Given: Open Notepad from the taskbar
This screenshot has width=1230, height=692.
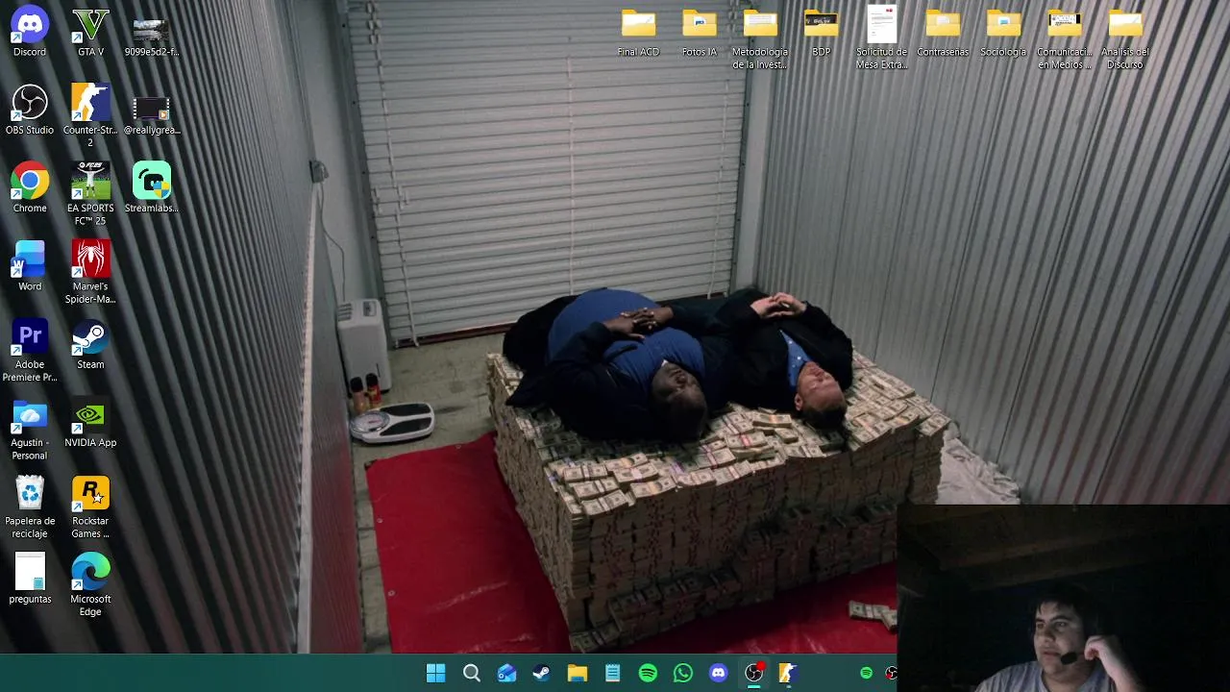Looking at the screenshot, I should tap(612, 673).
